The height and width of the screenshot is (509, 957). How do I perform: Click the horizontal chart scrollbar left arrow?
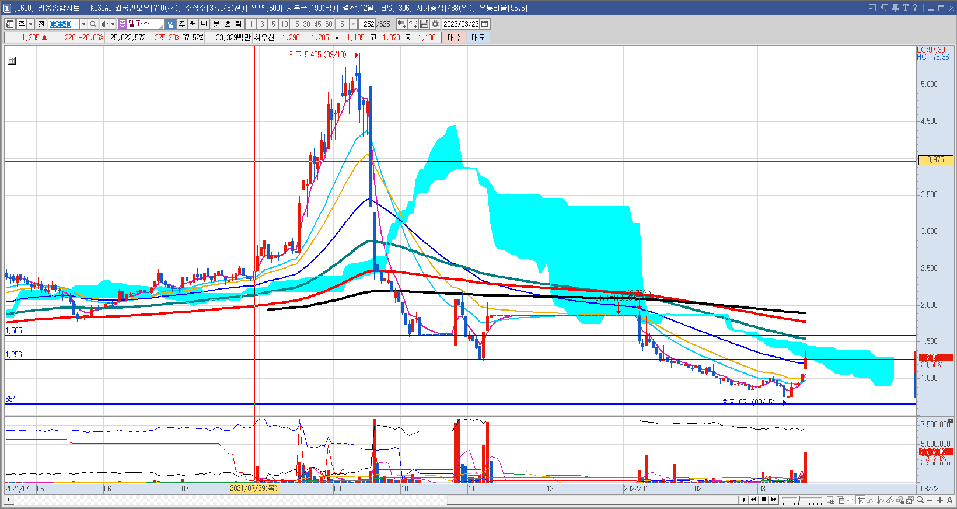click(8, 500)
